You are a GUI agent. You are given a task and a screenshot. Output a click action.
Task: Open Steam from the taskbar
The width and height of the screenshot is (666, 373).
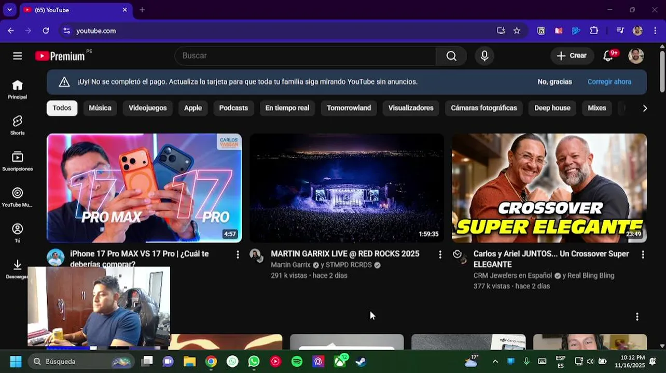tap(361, 361)
